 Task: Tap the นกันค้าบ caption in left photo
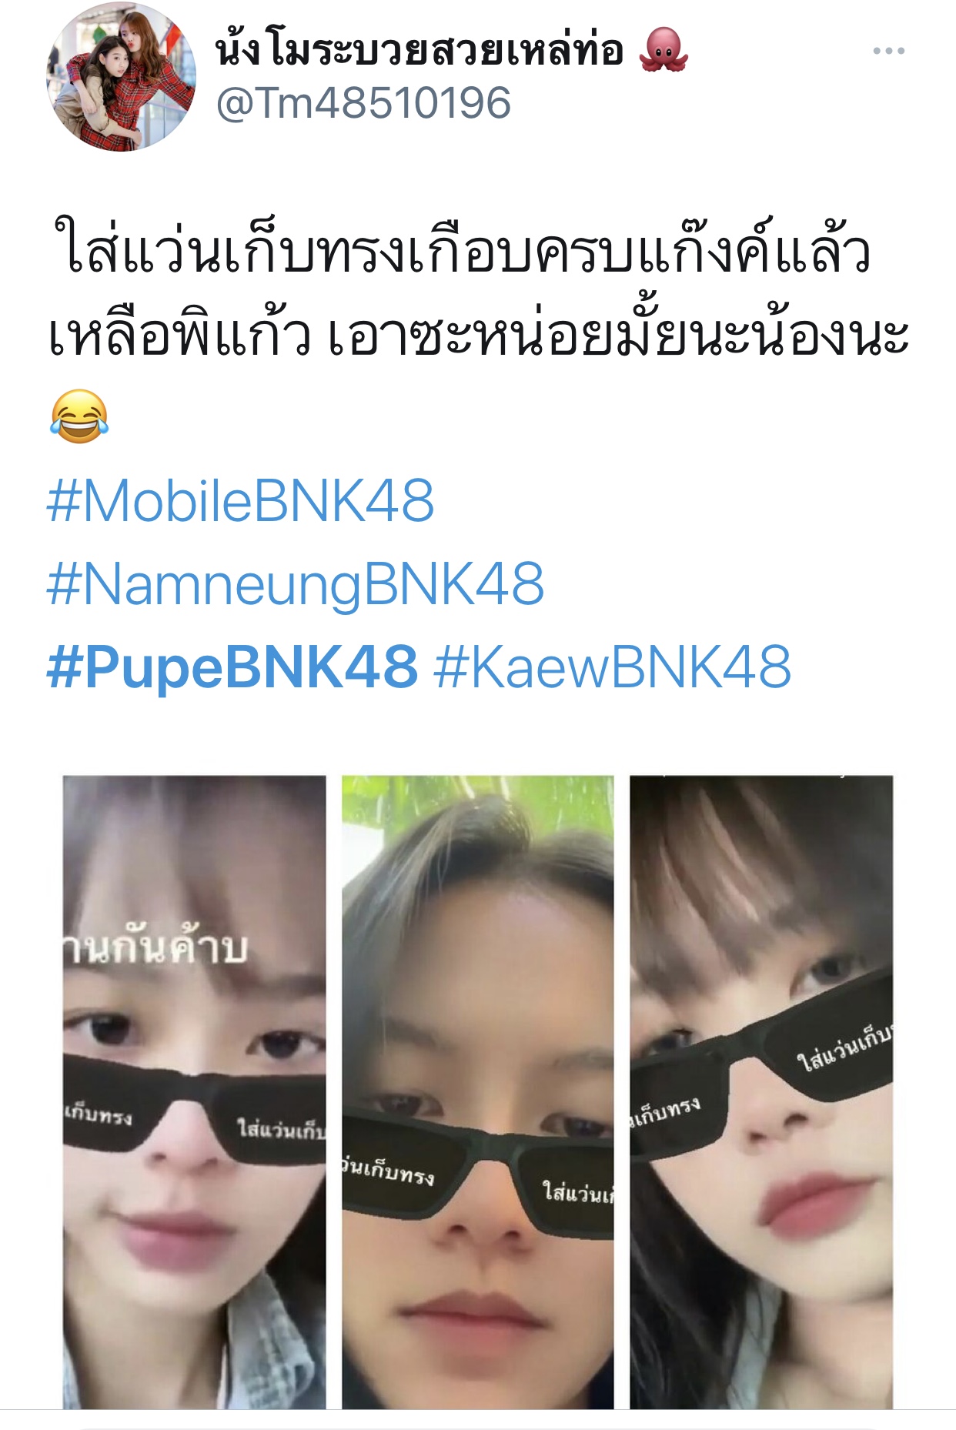point(155,948)
